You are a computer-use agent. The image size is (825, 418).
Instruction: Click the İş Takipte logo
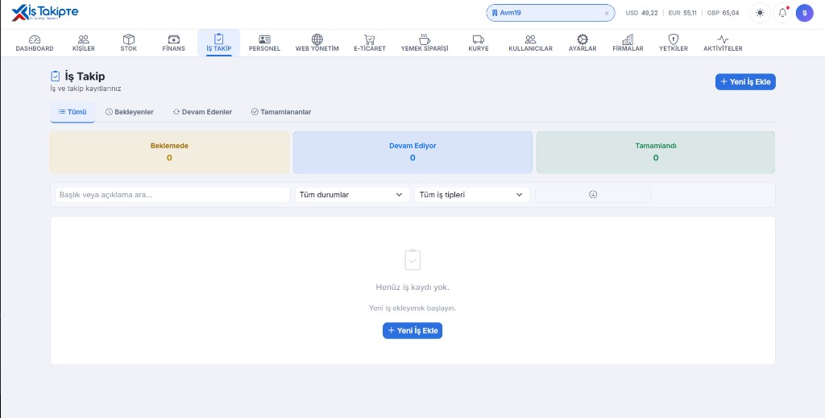point(45,13)
